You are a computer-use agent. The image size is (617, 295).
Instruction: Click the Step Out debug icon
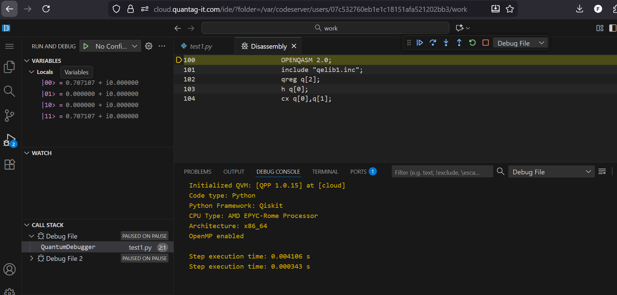pos(459,43)
